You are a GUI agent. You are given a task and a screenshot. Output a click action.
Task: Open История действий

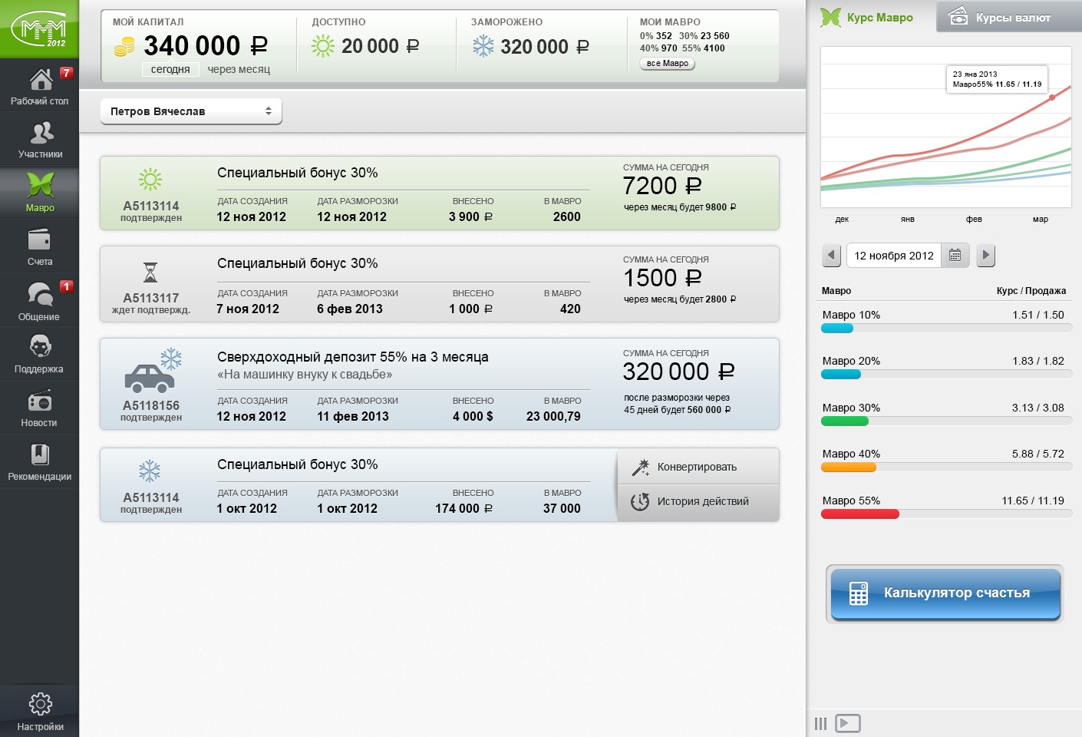pos(698,501)
